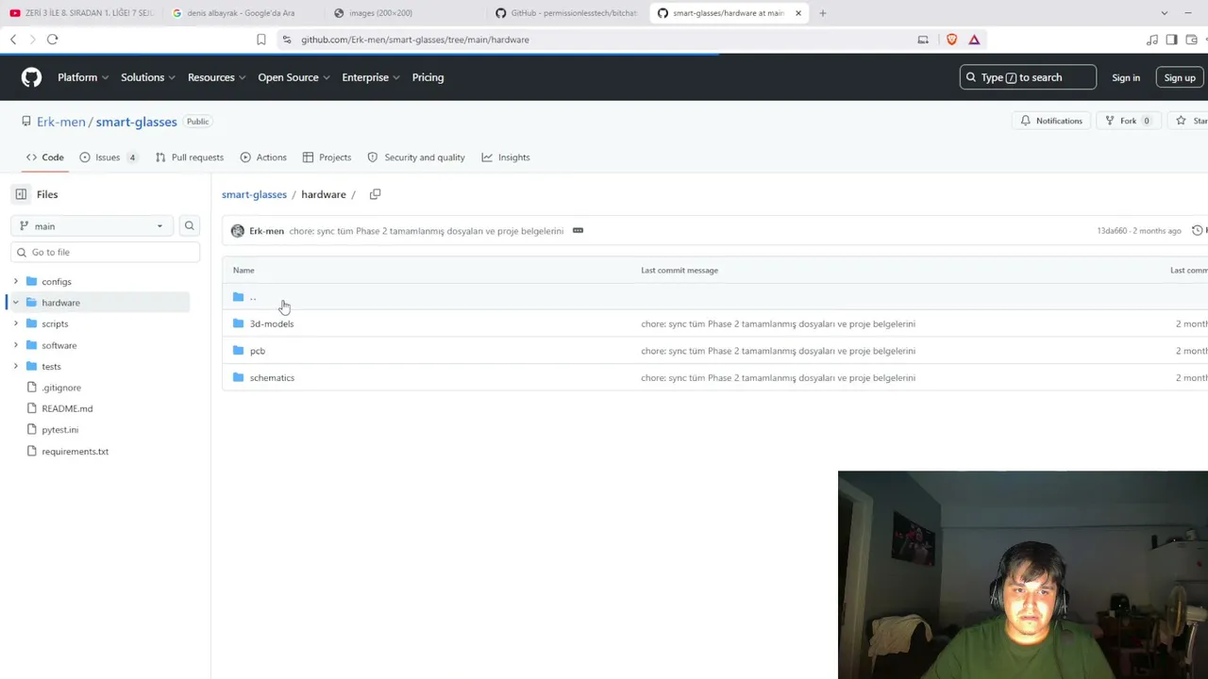Collapse the Files side panel

pos(21,194)
